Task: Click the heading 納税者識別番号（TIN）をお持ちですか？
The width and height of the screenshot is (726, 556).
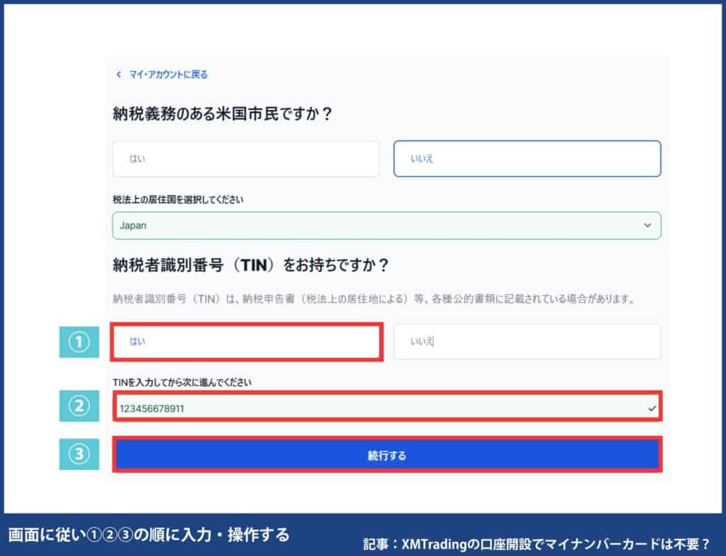Action: [250, 265]
